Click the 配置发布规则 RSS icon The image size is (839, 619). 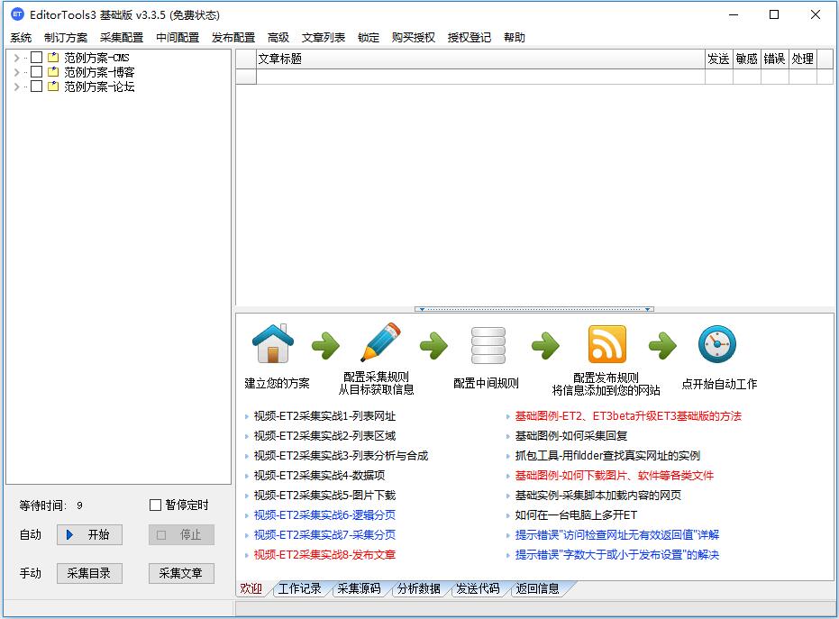click(606, 343)
